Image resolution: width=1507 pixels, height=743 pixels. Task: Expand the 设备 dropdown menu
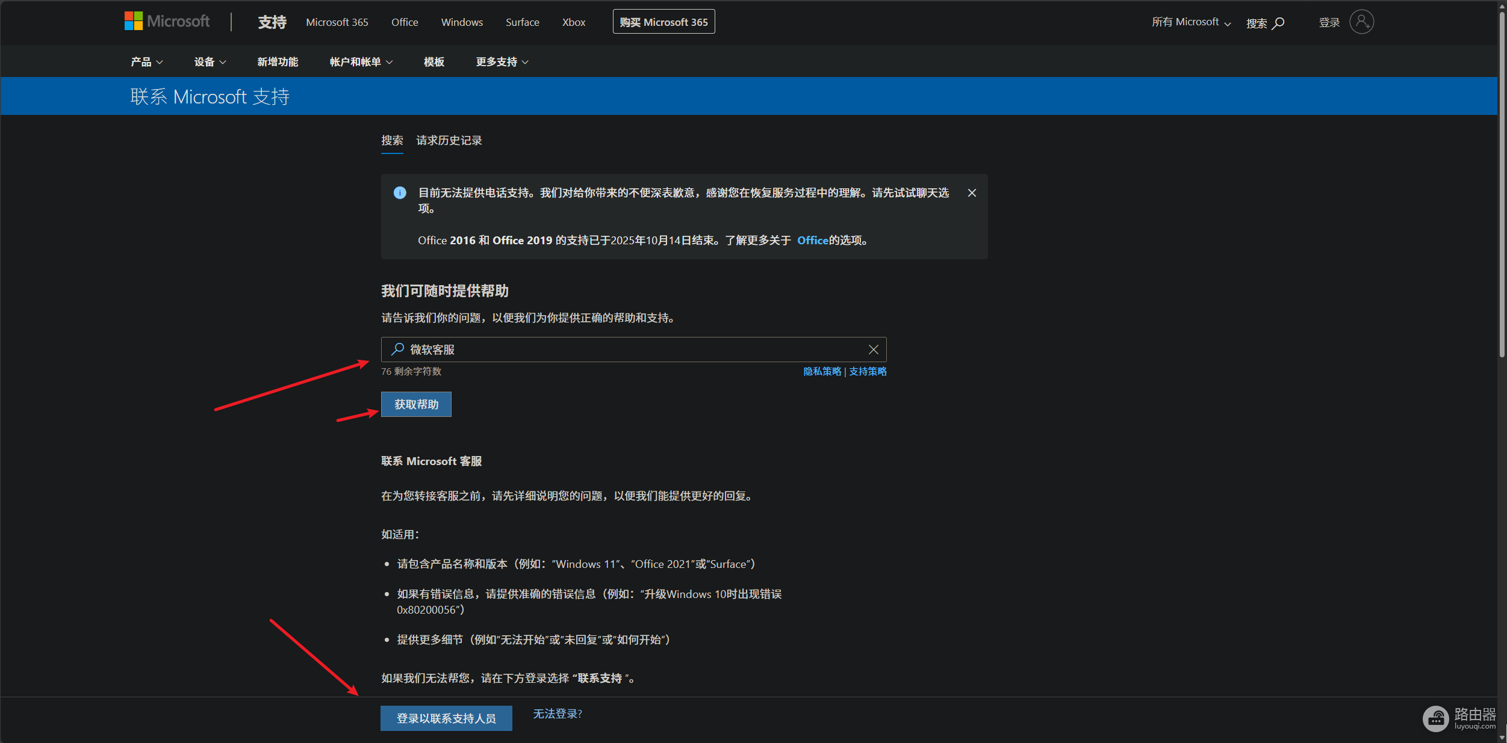pyautogui.click(x=210, y=62)
